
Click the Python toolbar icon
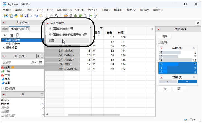point(16,16)
